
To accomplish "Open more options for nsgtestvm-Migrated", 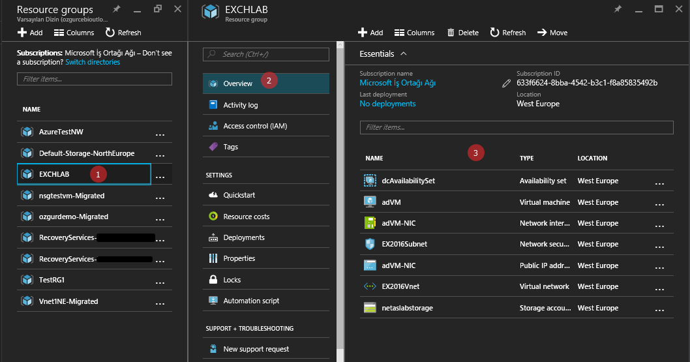I will tap(160, 198).
